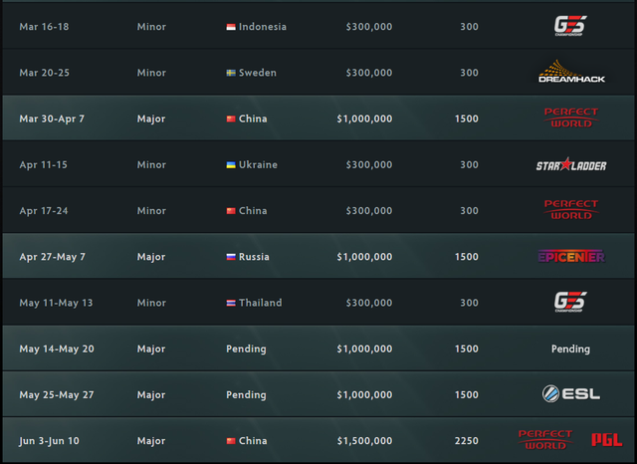Click the GESC logo in Indonesia row
Screen dimensions: 637x464
point(570,26)
